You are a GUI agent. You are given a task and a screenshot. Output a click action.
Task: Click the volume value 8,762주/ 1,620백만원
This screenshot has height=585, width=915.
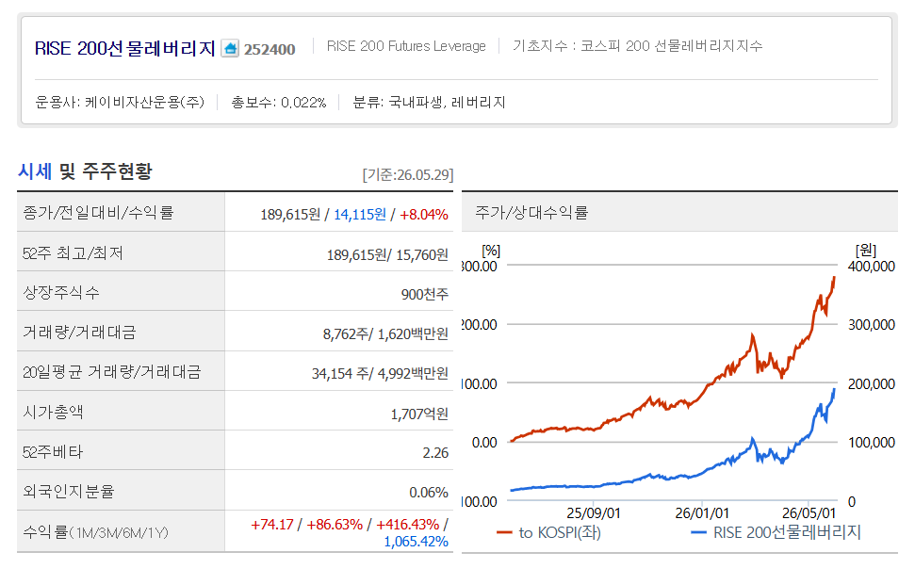coord(385,334)
